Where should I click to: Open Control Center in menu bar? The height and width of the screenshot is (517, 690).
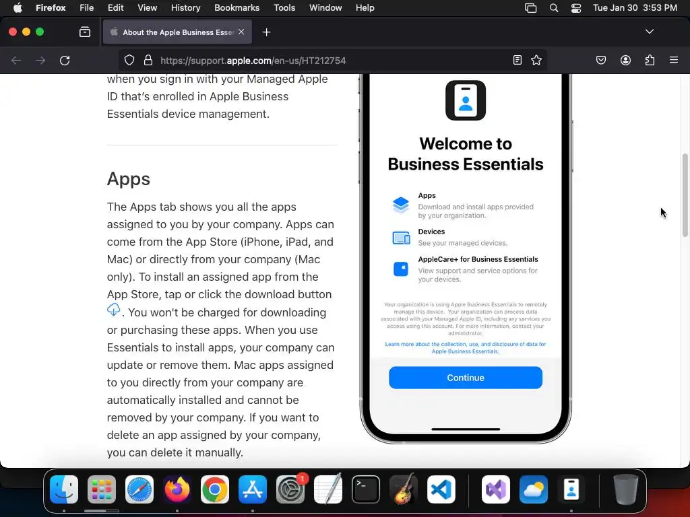[576, 8]
